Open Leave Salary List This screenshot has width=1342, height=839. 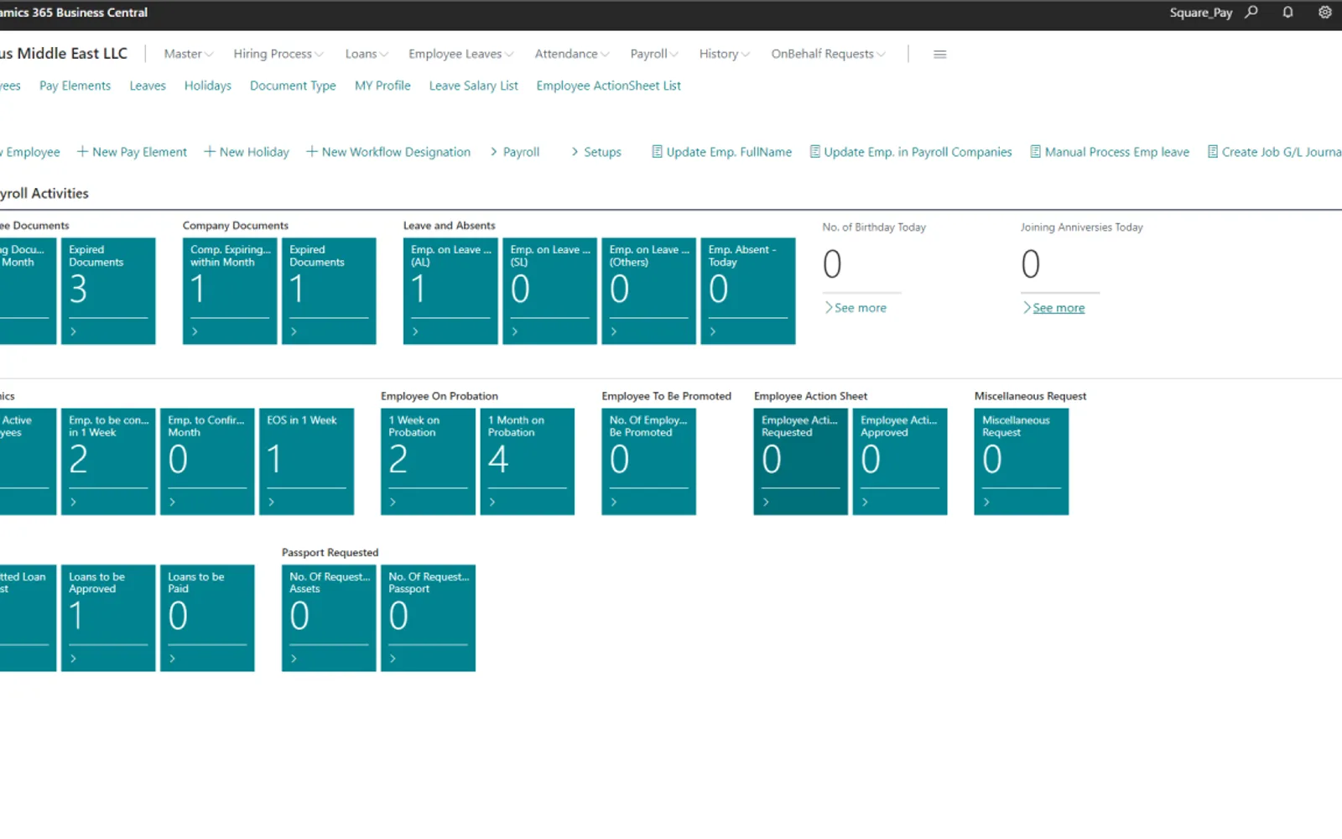473,86
